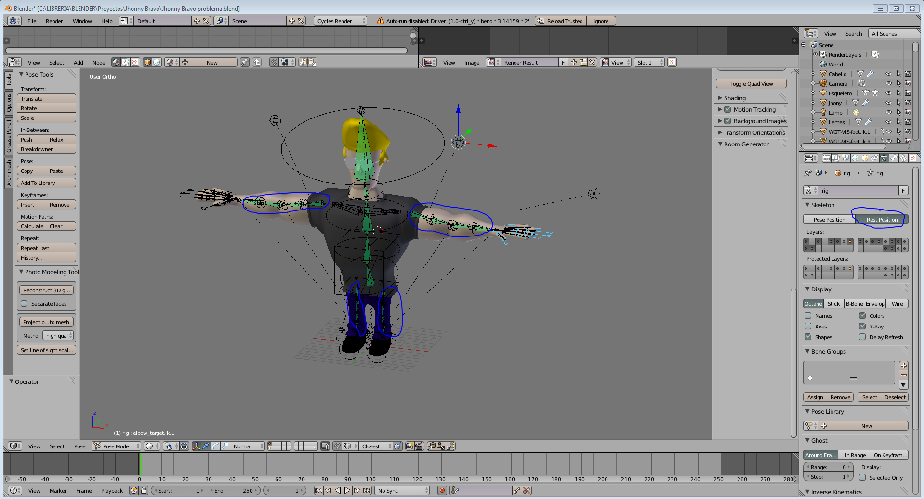The width and height of the screenshot is (924, 499).
Task: Expand the Cabello tree item
Action: (813, 74)
